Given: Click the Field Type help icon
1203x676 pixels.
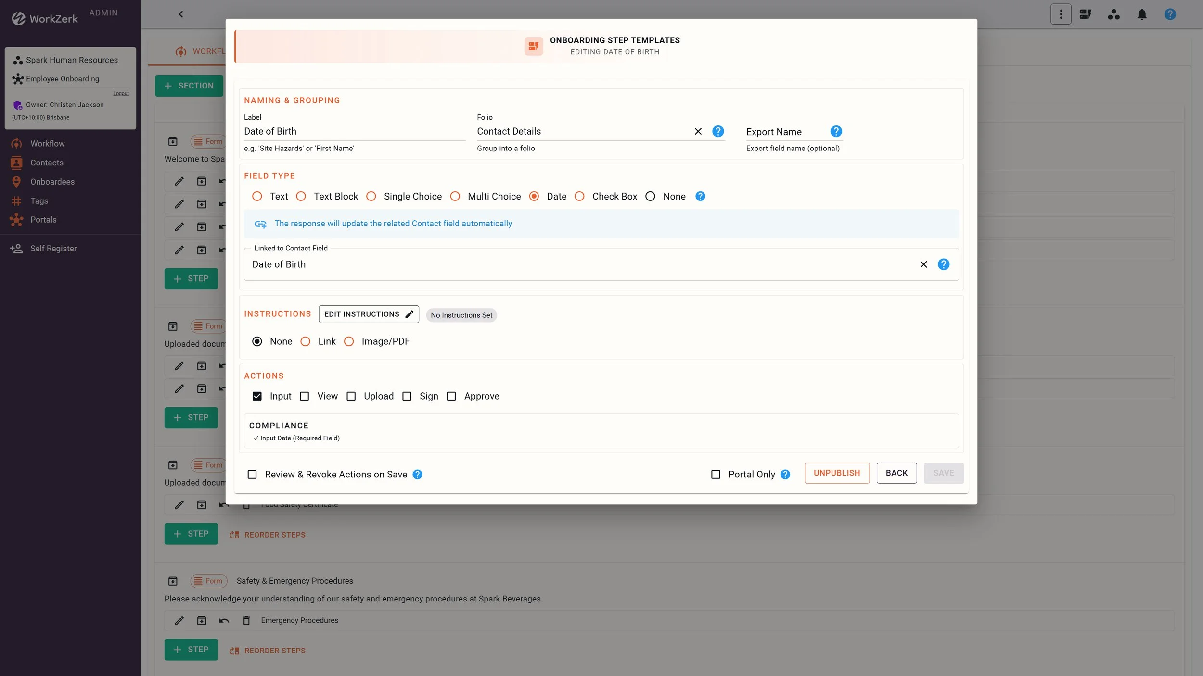Looking at the screenshot, I should point(700,196).
